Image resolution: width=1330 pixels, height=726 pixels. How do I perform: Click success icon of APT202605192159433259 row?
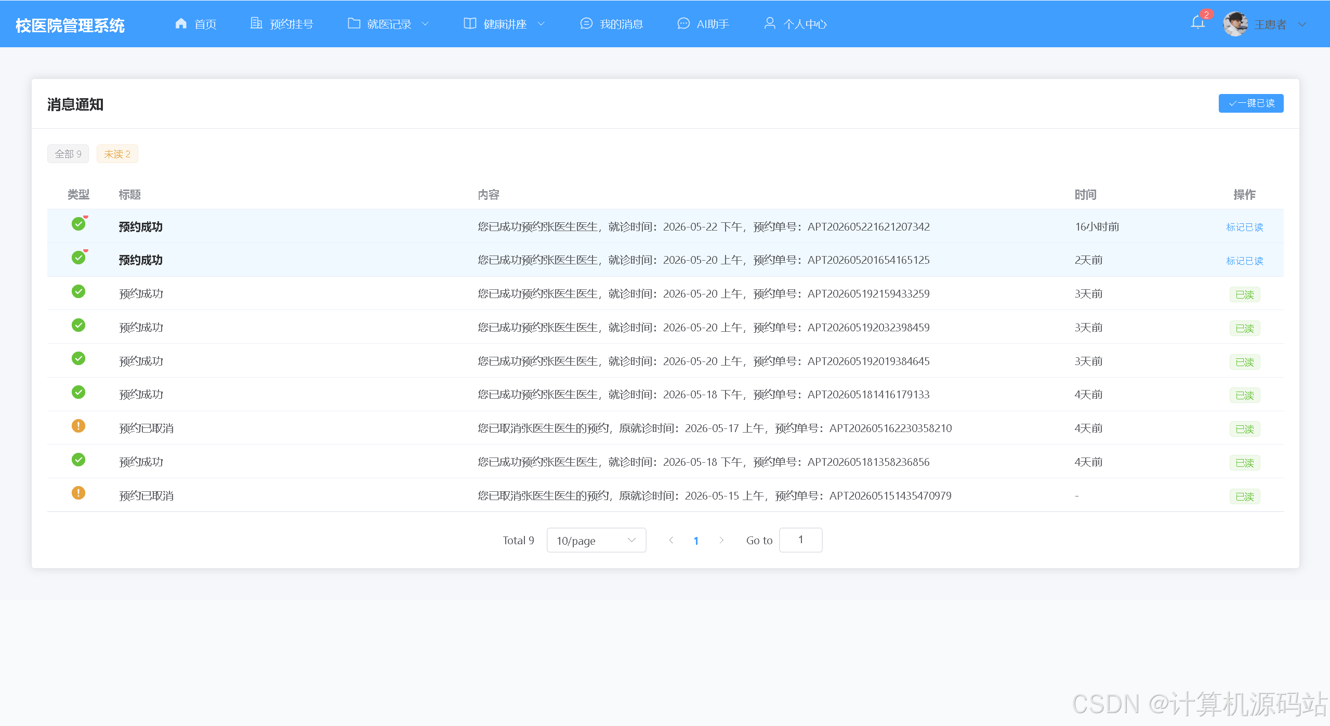pos(78,291)
